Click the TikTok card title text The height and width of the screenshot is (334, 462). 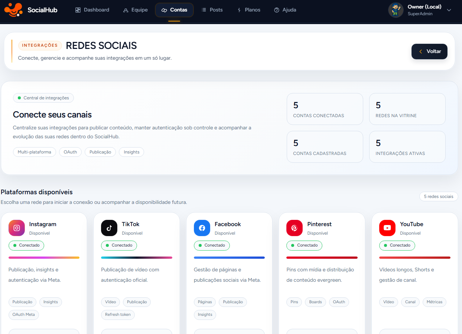[x=131, y=224]
